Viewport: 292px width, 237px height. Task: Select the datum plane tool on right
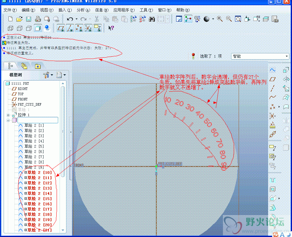tap(272, 79)
